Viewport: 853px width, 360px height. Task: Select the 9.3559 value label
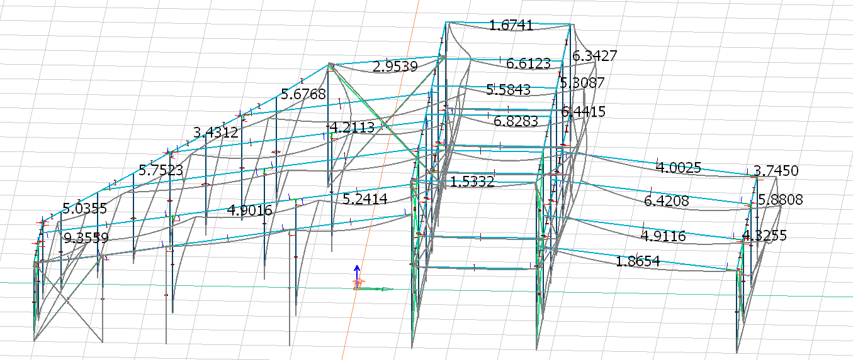point(86,238)
